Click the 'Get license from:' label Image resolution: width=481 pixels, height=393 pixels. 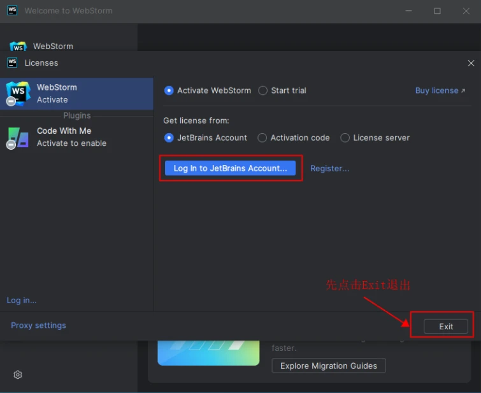(196, 120)
